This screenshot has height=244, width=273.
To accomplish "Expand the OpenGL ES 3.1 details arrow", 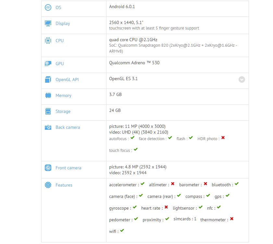I will [242, 79].
